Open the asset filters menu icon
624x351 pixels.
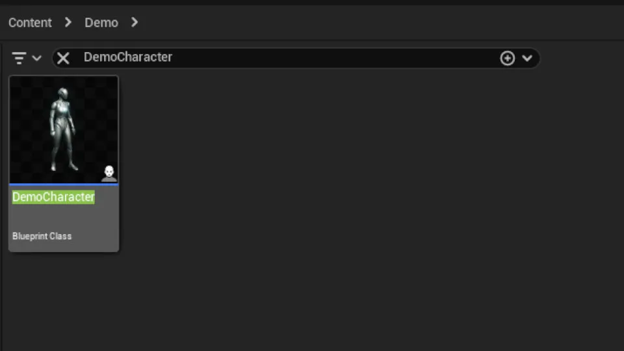19,58
